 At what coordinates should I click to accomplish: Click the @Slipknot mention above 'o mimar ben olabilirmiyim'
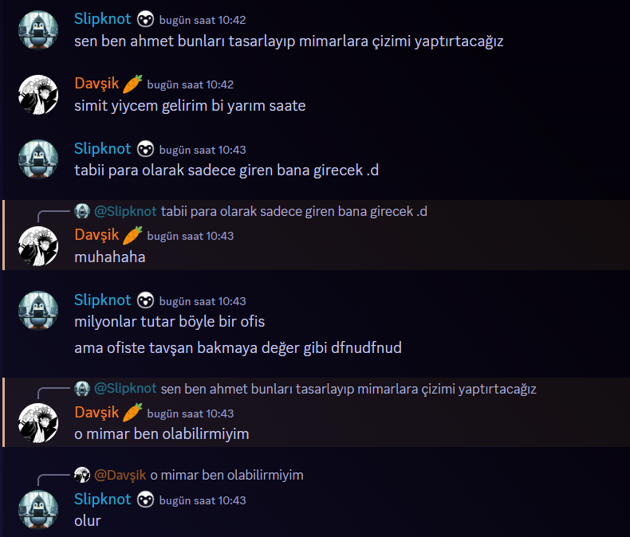[125, 389]
